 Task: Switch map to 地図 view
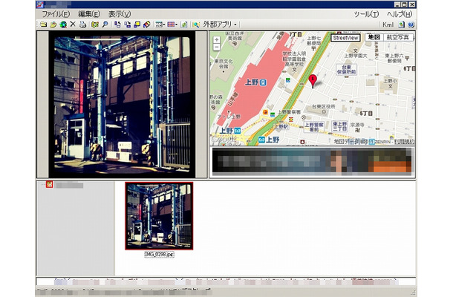click(x=374, y=37)
